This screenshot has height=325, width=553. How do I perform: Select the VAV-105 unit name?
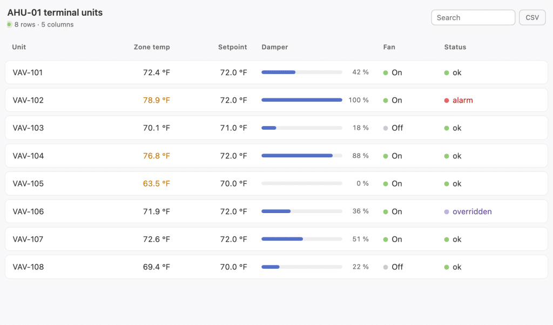[28, 184]
